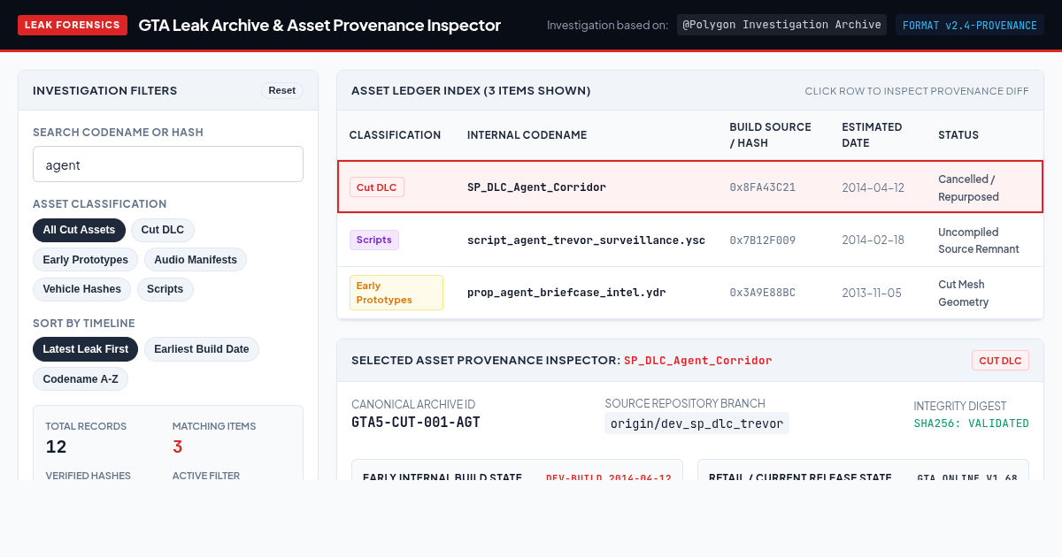
Task: Click the @Polygon Investigation Archive source tag
Action: tap(781, 25)
